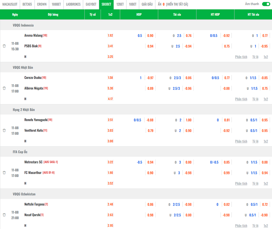Switch to 188BET tab
Screen dimensions: 272x229
point(56,4)
